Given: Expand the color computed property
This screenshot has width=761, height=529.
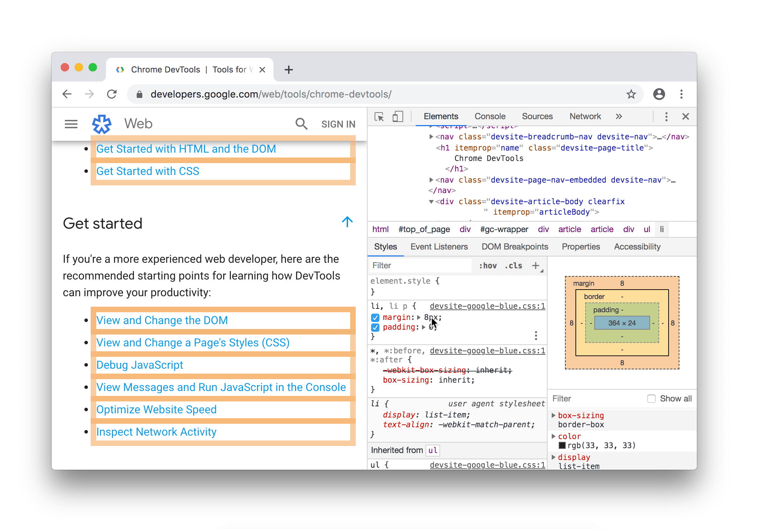Looking at the screenshot, I should (x=553, y=436).
